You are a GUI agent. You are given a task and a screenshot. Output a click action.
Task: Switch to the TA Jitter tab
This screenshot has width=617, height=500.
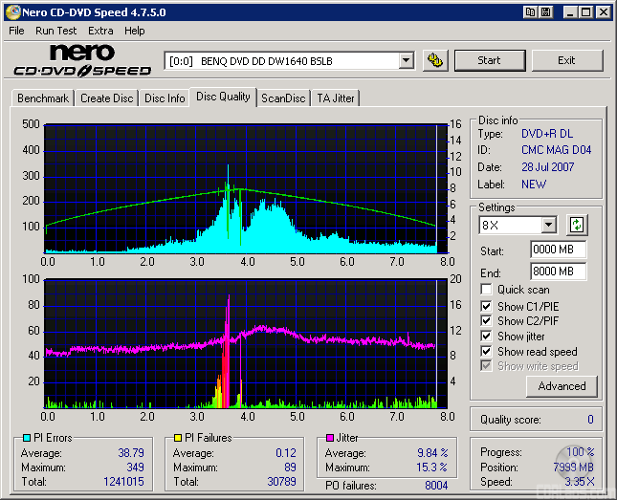(336, 98)
